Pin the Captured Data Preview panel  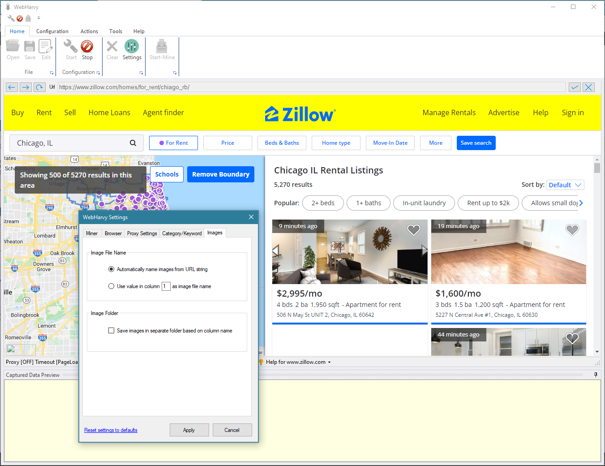(595, 375)
